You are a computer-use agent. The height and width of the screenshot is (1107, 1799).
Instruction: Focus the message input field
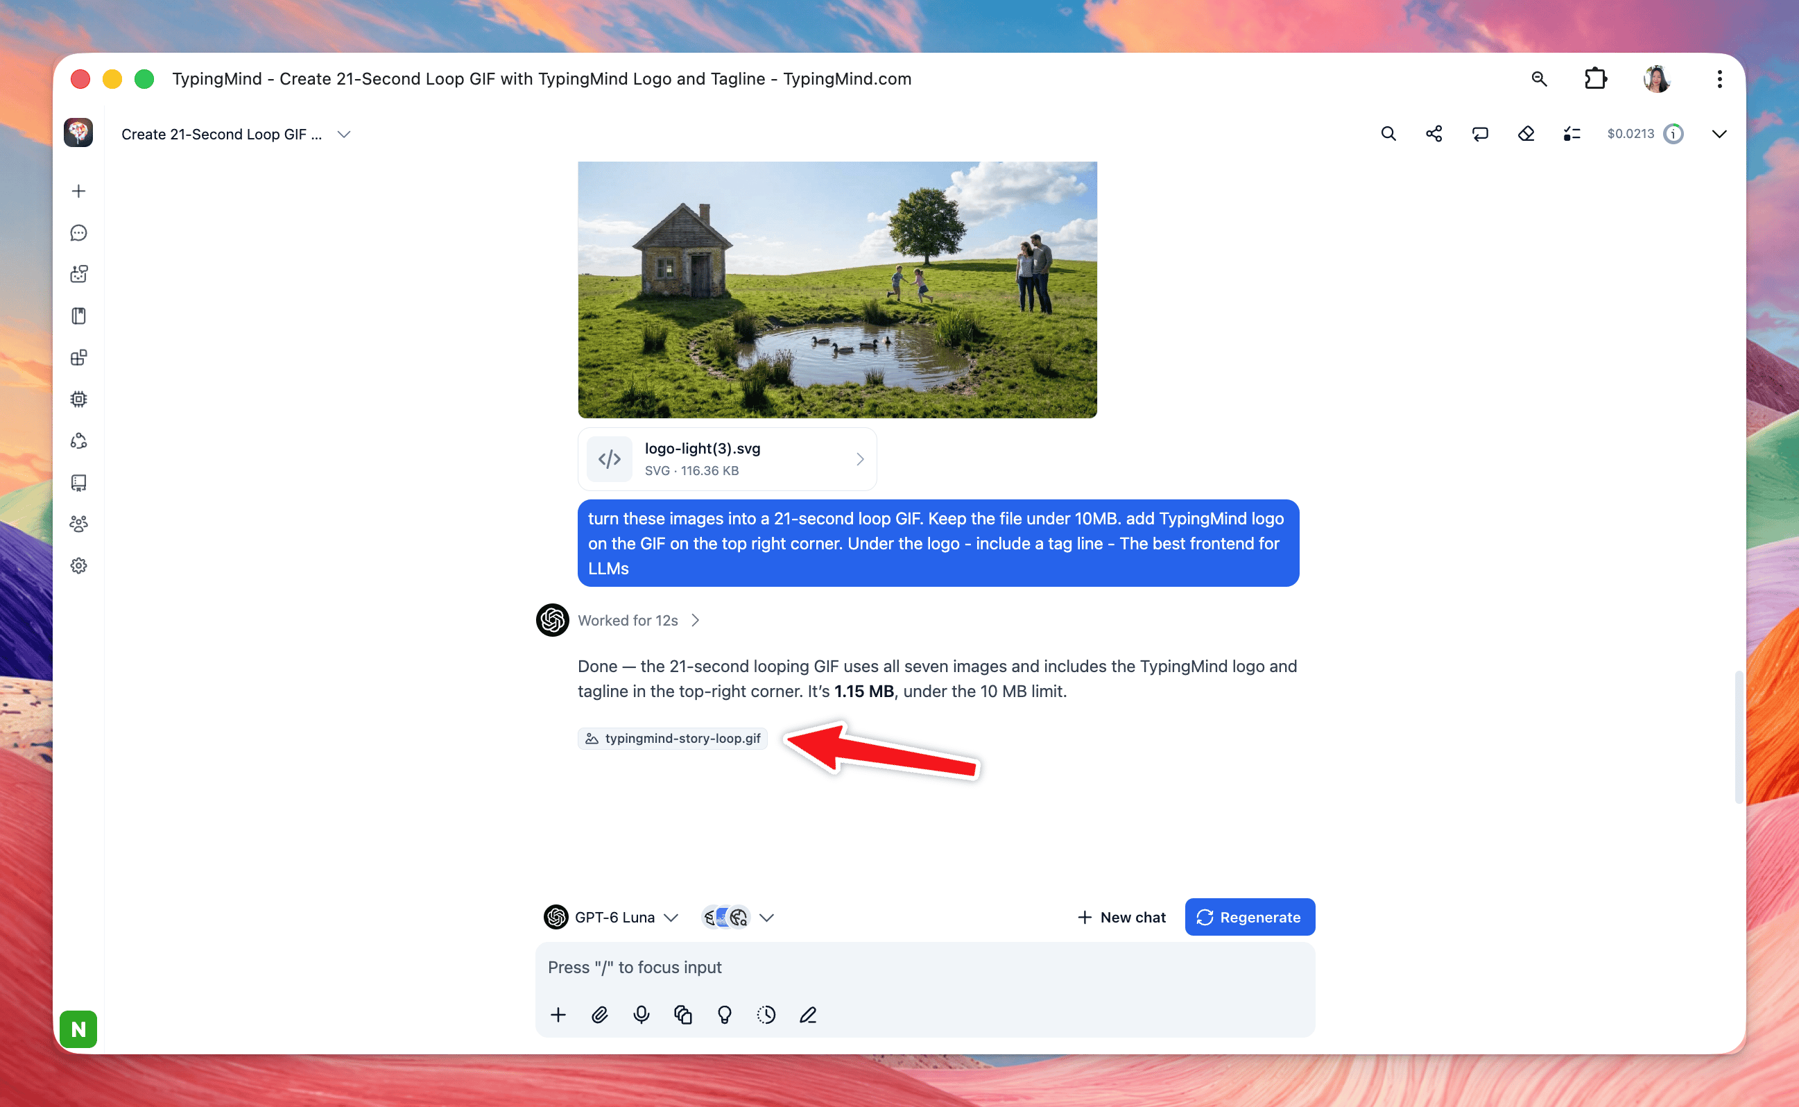[924, 967]
